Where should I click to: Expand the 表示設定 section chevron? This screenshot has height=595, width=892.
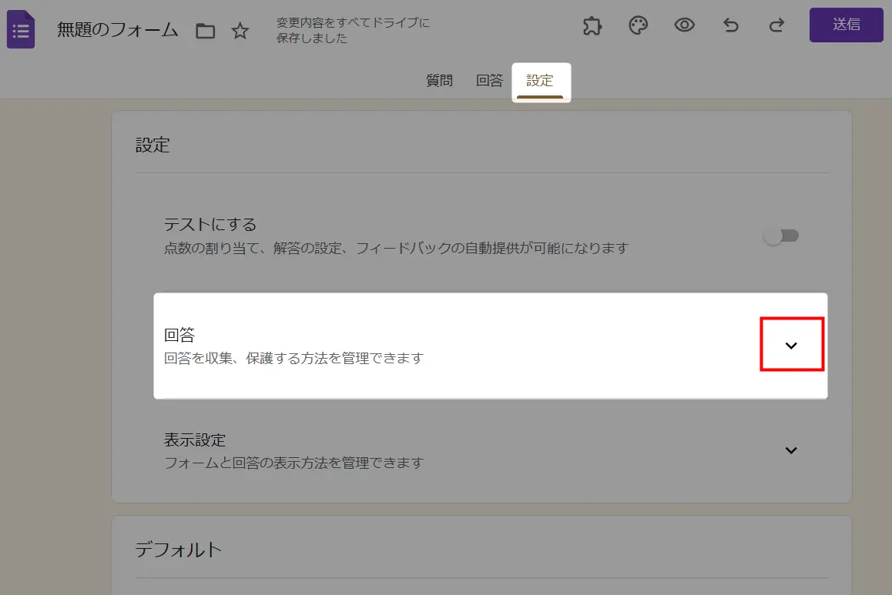click(x=791, y=450)
